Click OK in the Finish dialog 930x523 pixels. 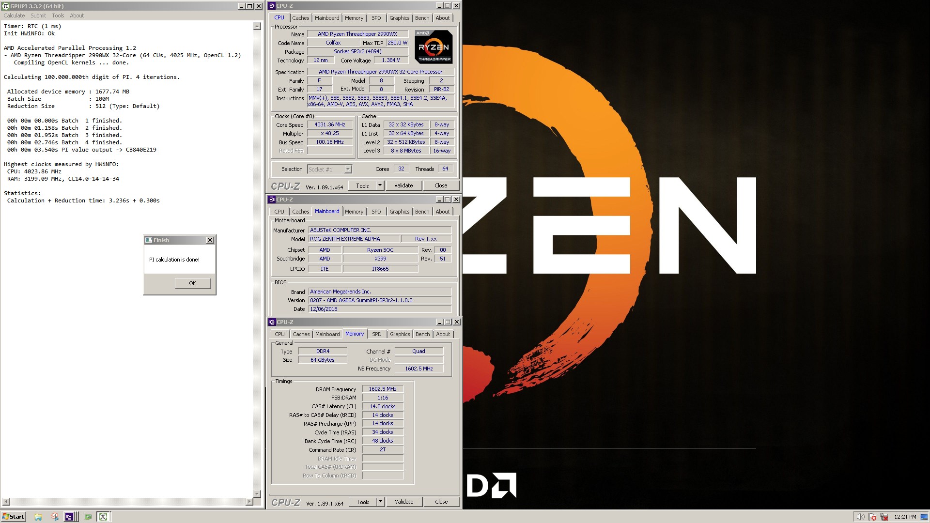[x=192, y=283]
